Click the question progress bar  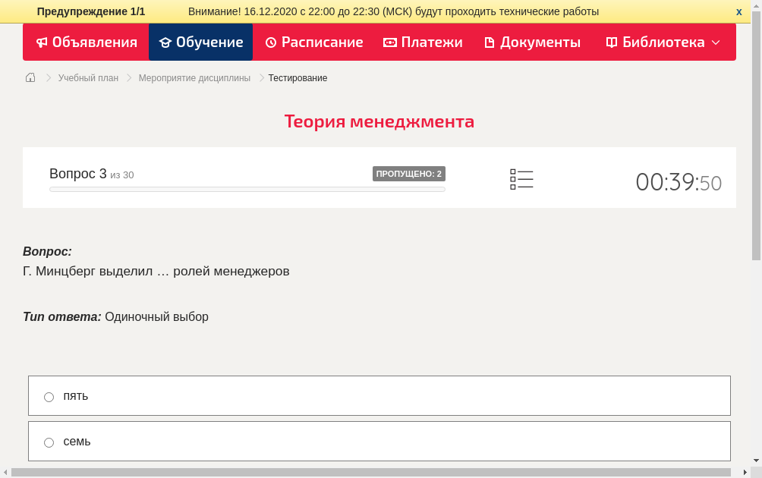click(x=247, y=189)
